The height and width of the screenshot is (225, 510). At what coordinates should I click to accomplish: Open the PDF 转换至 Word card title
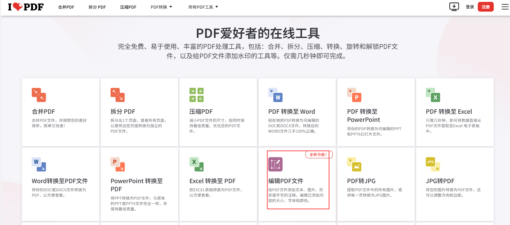tap(292, 112)
